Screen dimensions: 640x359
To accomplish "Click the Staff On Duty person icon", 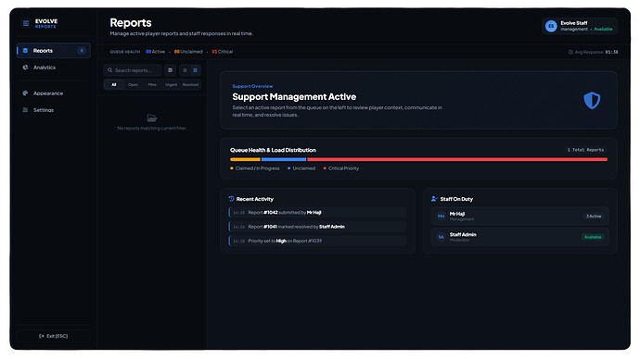I will [x=434, y=199].
